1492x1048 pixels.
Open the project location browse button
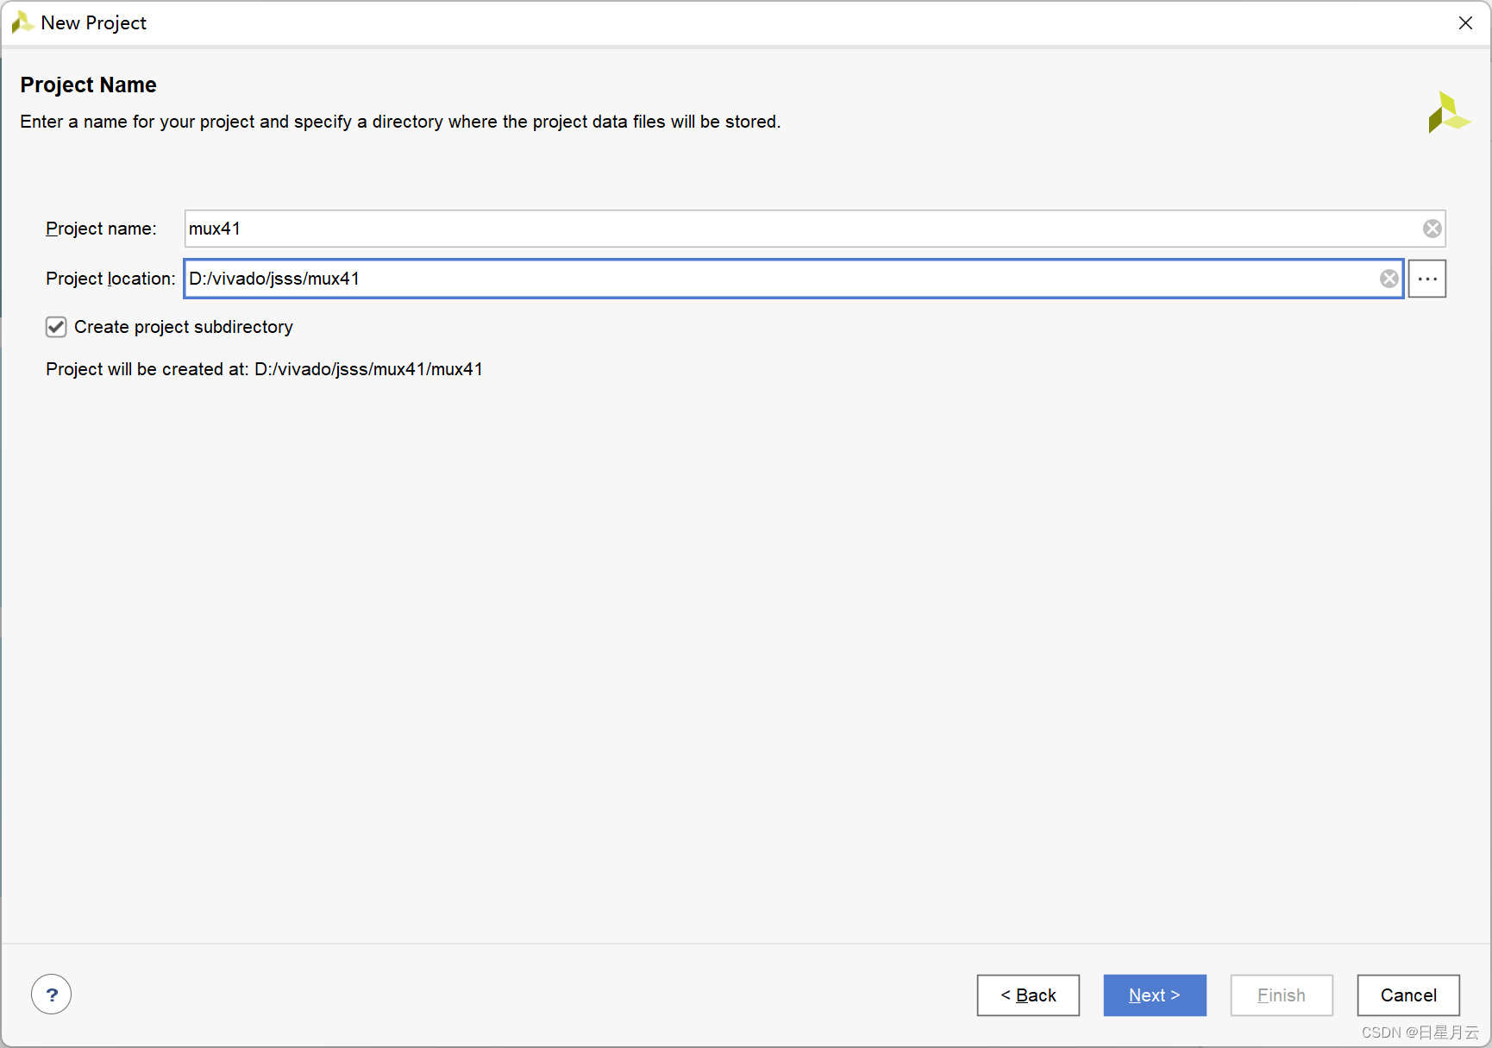[x=1426, y=279]
